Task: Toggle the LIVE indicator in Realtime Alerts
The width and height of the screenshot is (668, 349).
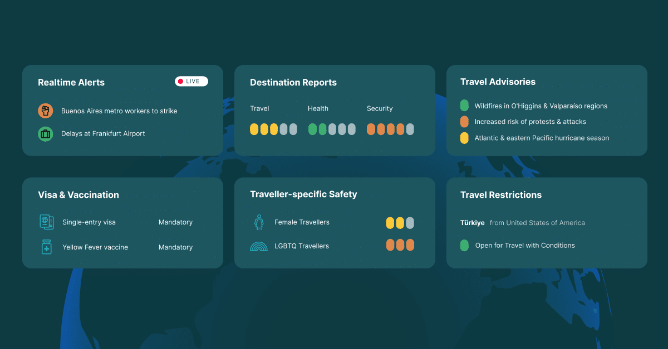Action: pos(191,81)
